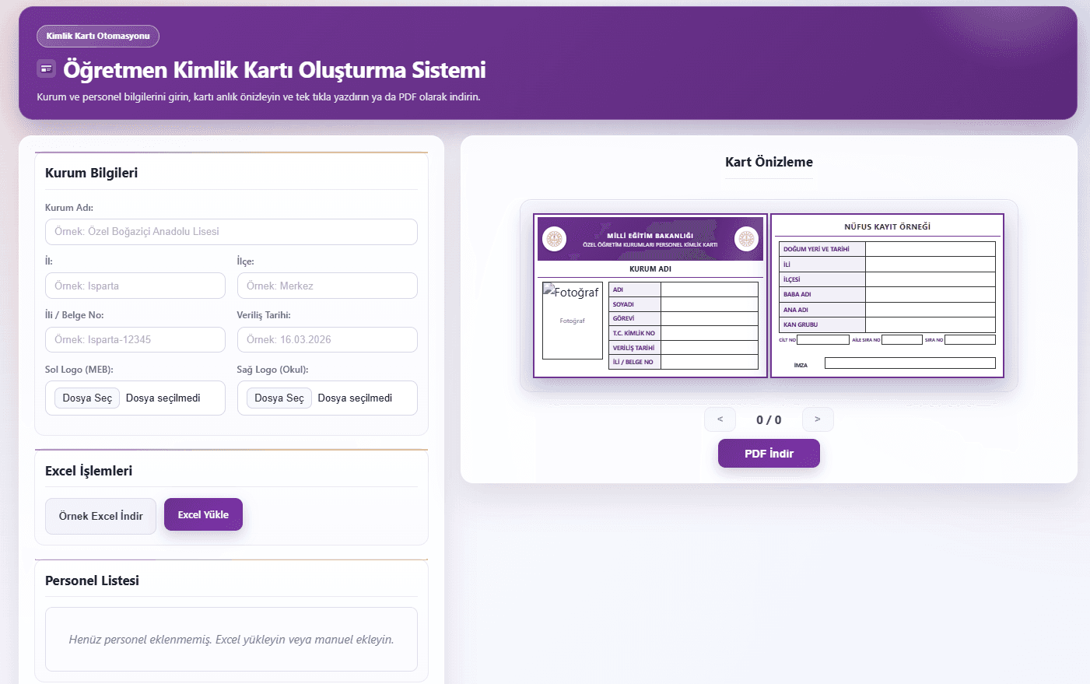Click the Veriliş Tarihi date field

(327, 339)
